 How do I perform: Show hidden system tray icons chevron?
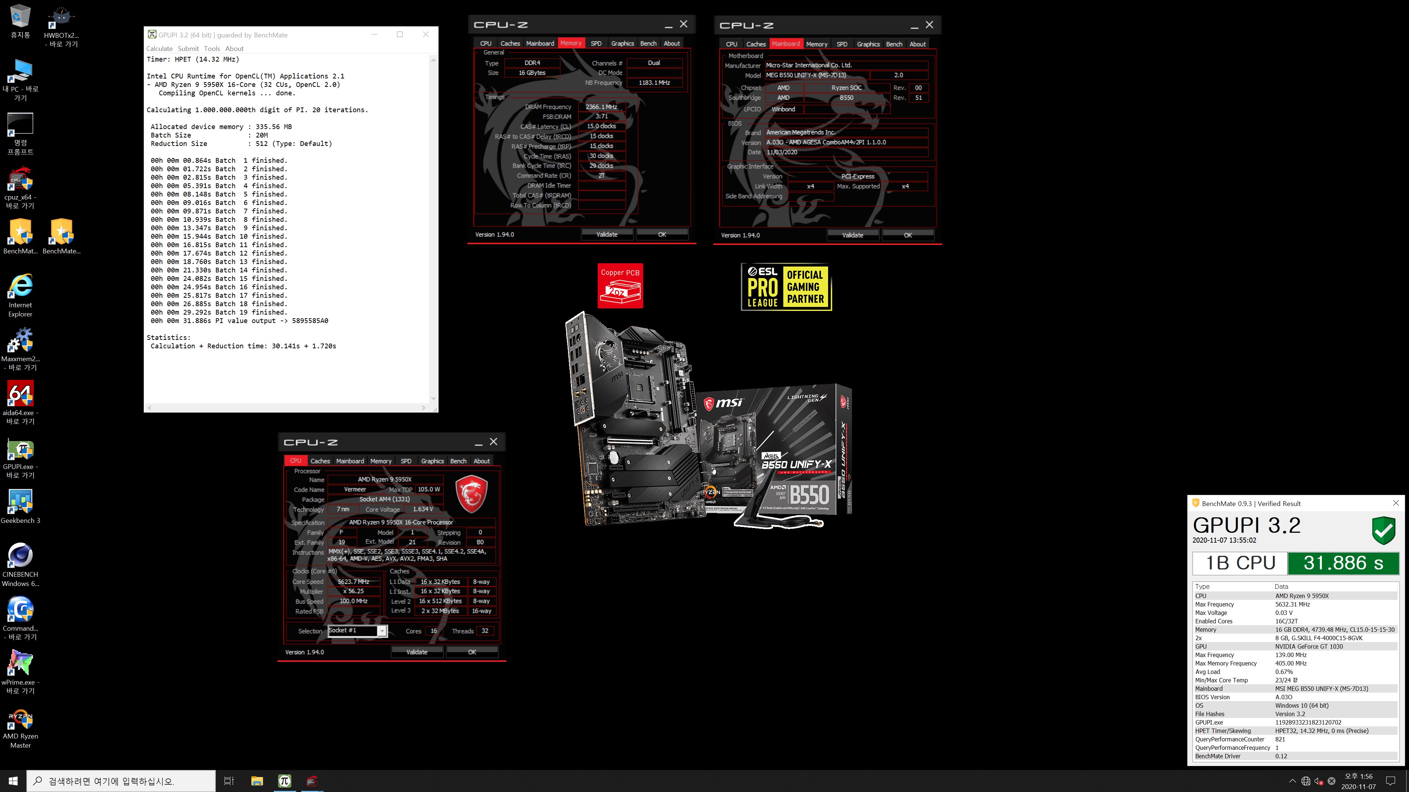coord(1292,781)
